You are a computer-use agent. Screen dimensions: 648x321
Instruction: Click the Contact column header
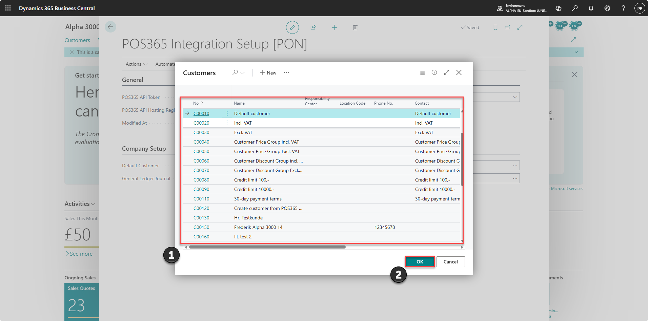pyautogui.click(x=422, y=103)
